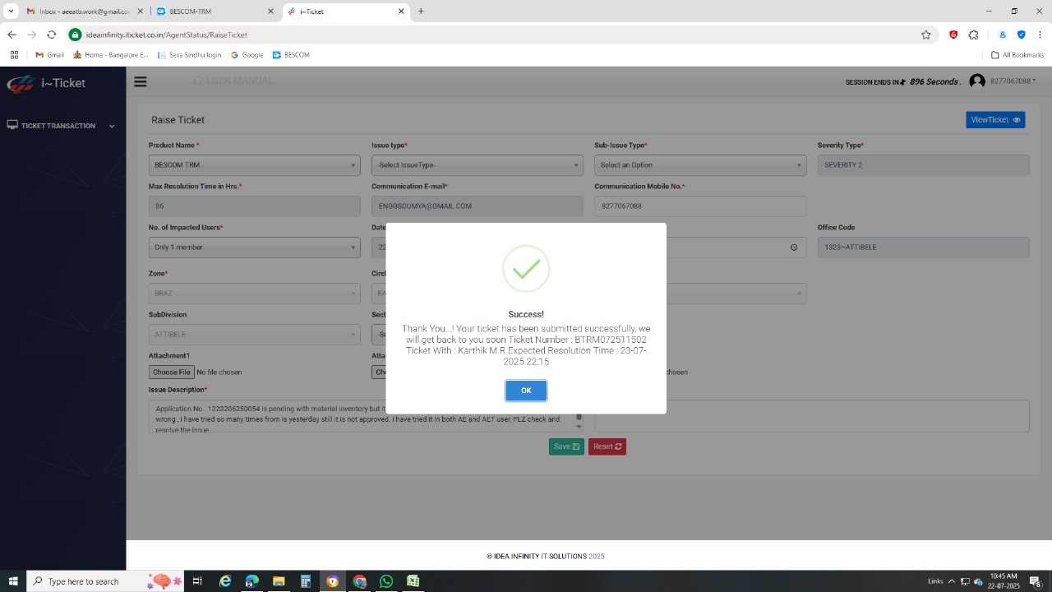The width and height of the screenshot is (1052, 592).
Task: Open the Home - Bangalore bookmark
Action: (111, 55)
